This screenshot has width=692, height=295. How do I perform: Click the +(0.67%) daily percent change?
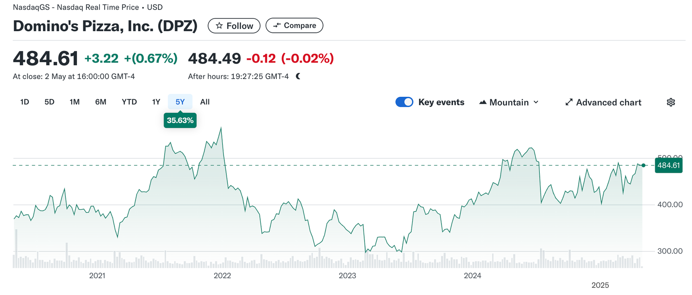151,58
